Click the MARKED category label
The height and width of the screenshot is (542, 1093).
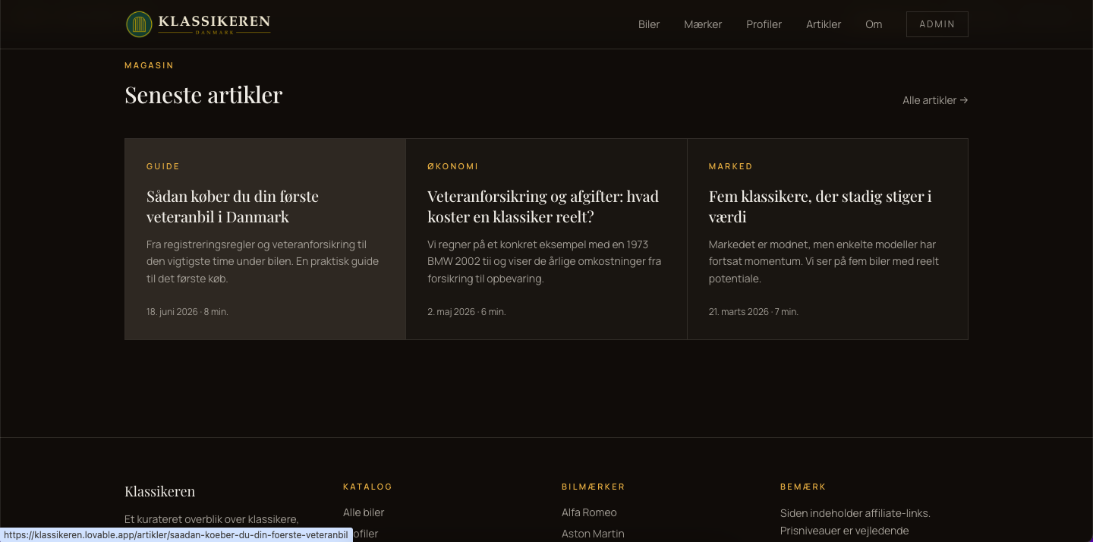(731, 166)
